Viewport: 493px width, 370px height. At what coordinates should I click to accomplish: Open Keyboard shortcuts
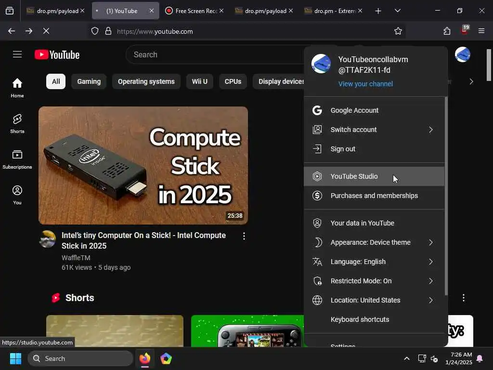[x=374, y=319]
